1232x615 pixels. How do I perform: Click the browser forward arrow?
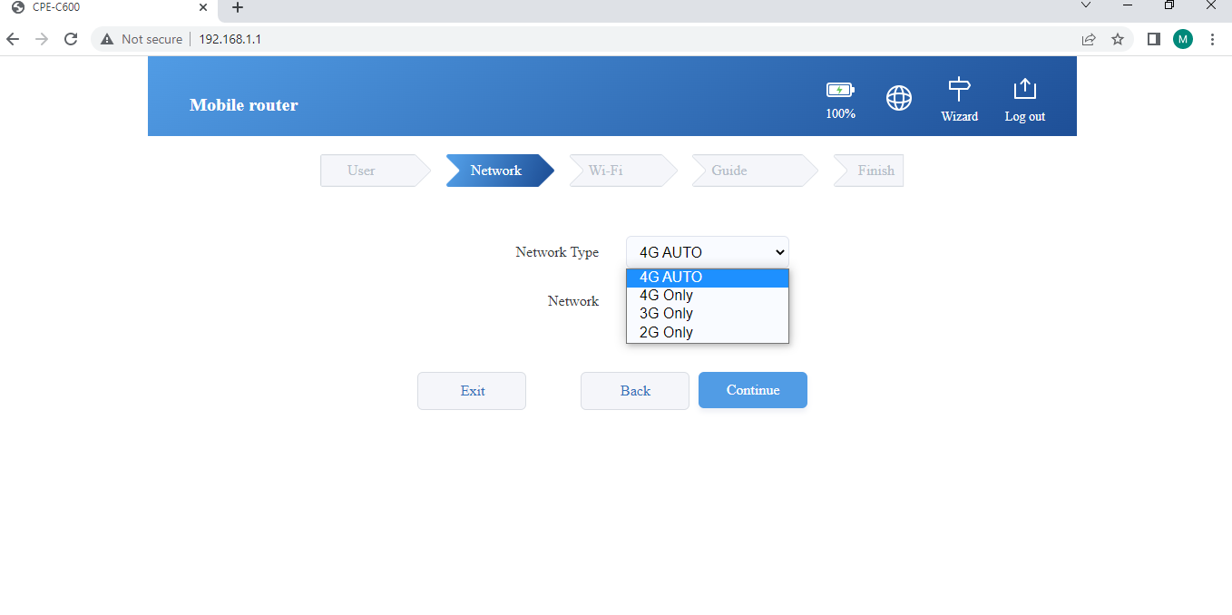(42, 39)
